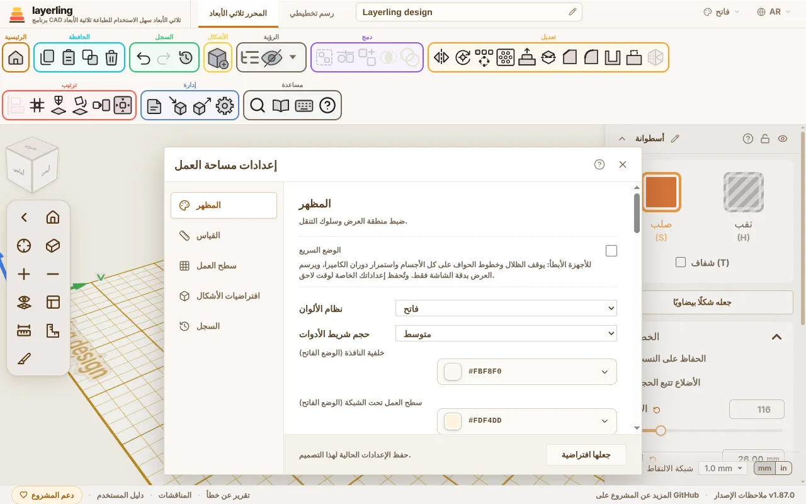Open the toolbar size dropdown
This screenshot has height=504, width=806.
506,333
